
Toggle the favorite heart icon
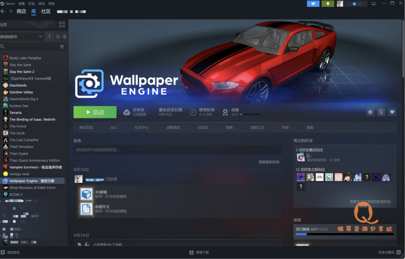(x=392, y=112)
